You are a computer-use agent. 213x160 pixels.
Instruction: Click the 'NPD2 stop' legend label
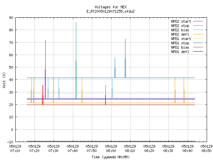(x=180, y=26)
